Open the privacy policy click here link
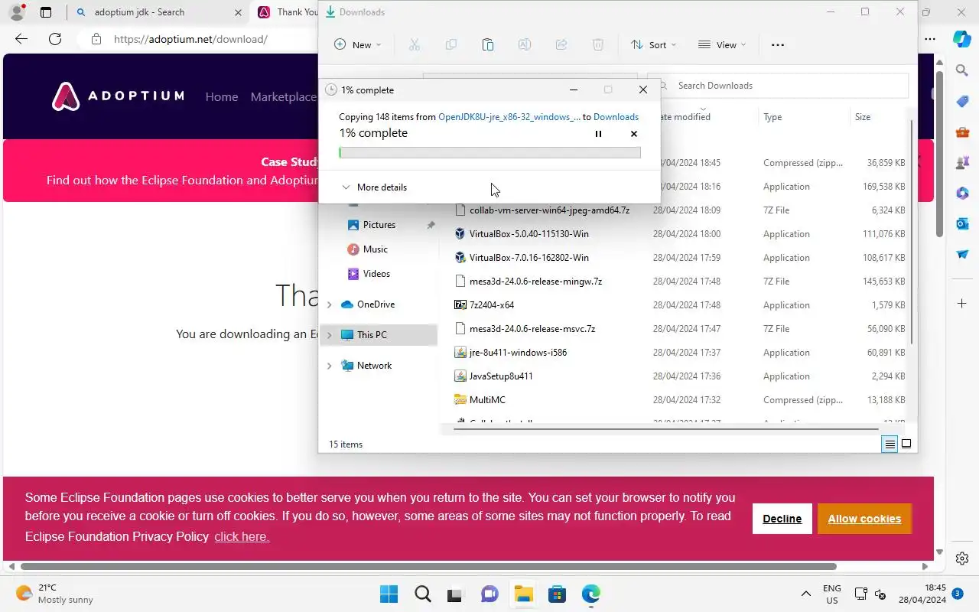This screenshot has width=979, height=612. (x=242, y=537)
